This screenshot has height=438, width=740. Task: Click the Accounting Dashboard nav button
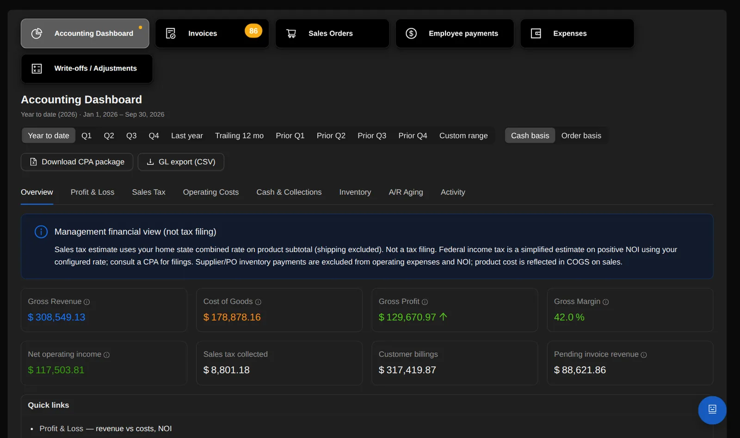85,33
